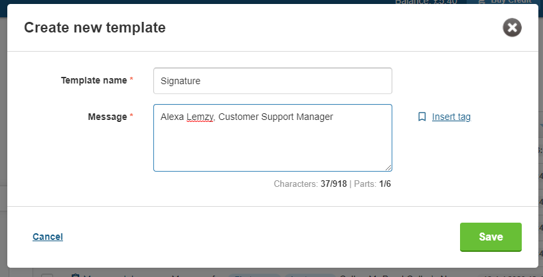543x277 pixels.
Task: Click the bookmark icon beside Insert tag
Action: [422, 117]
